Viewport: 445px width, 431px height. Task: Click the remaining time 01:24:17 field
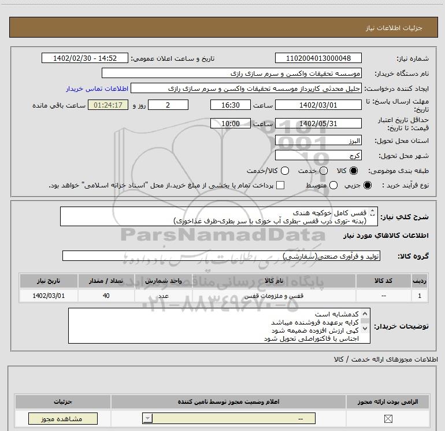pyautogui.click(x=108, y=105)
